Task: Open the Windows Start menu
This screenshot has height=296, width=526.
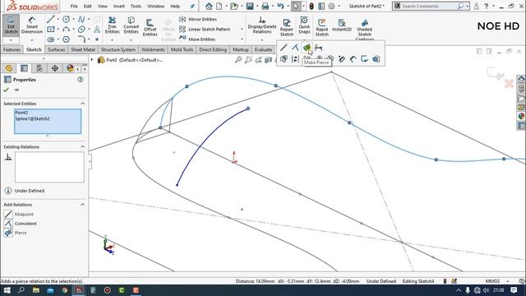Action: 7,290
